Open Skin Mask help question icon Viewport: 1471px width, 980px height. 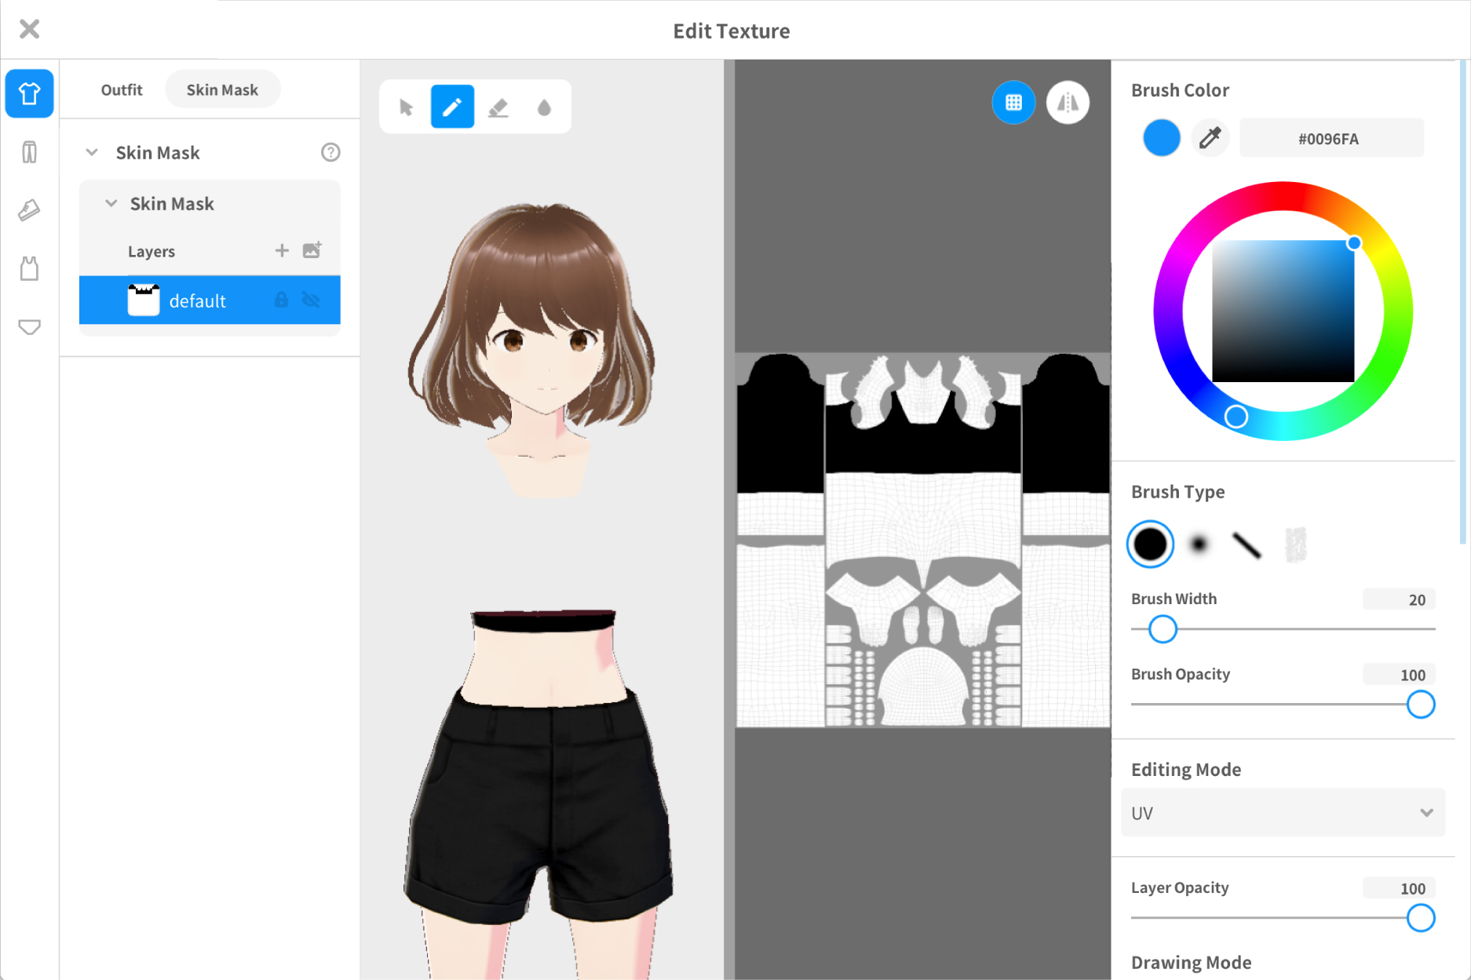(330, 152)
